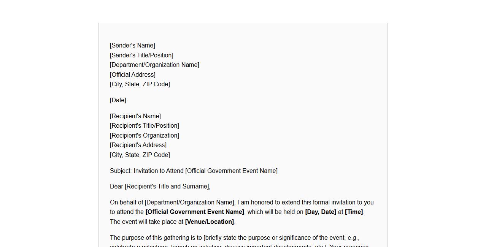Image resolution: width=486 pixels, height=247 pixels.
Task: Click the [Recipient's Organization] placeholder
Action: click(145, 136)
